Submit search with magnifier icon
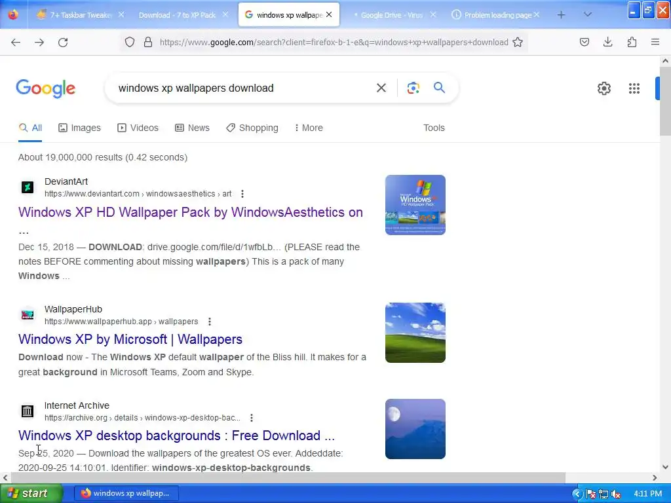671x503 pixels. (439, 88)
